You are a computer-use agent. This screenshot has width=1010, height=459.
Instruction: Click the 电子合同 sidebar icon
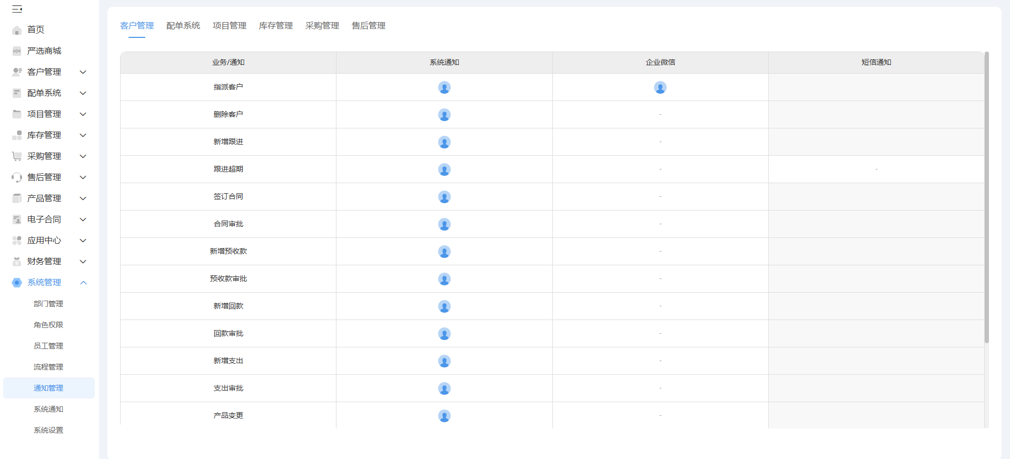click(x=17, y=219)
